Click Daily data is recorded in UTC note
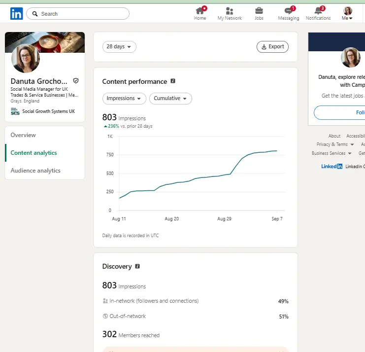 (131, 236)
